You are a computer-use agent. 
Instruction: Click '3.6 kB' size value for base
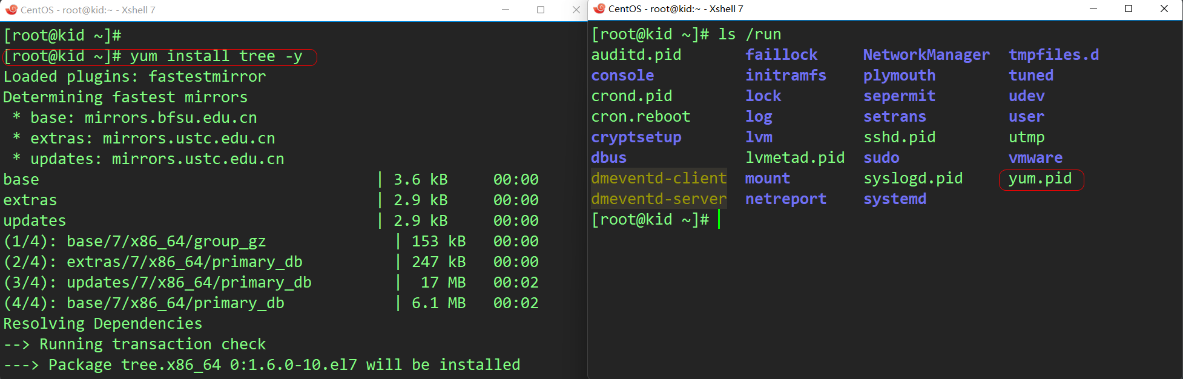(421, 180)
